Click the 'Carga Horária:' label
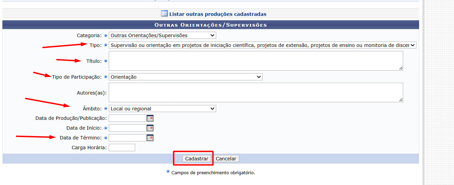The height and width of the screenshot is (185, 454). 89,148
